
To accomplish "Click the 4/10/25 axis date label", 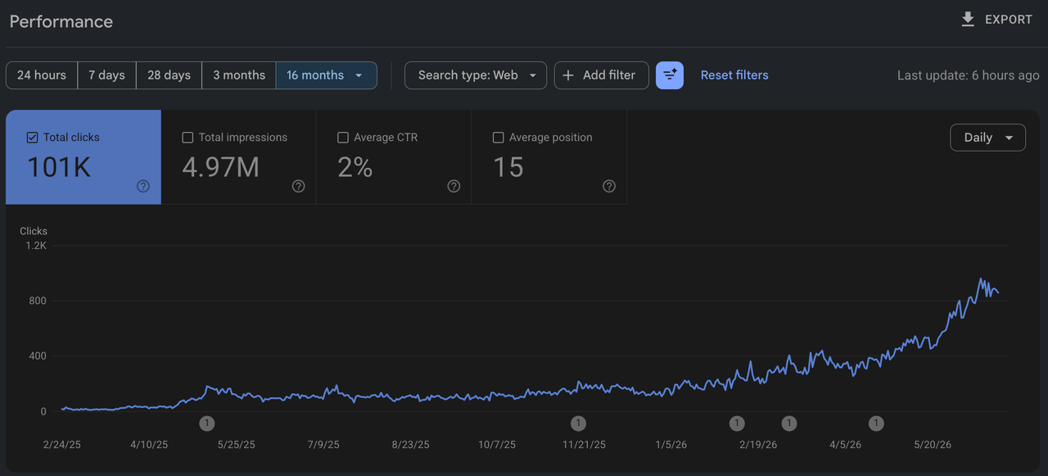I will click(x=149, y=445).
